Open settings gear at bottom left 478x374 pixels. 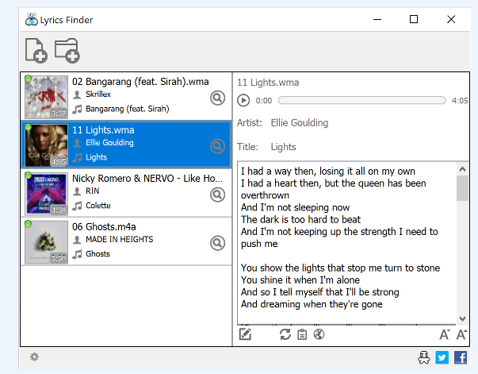coord(34,357)
